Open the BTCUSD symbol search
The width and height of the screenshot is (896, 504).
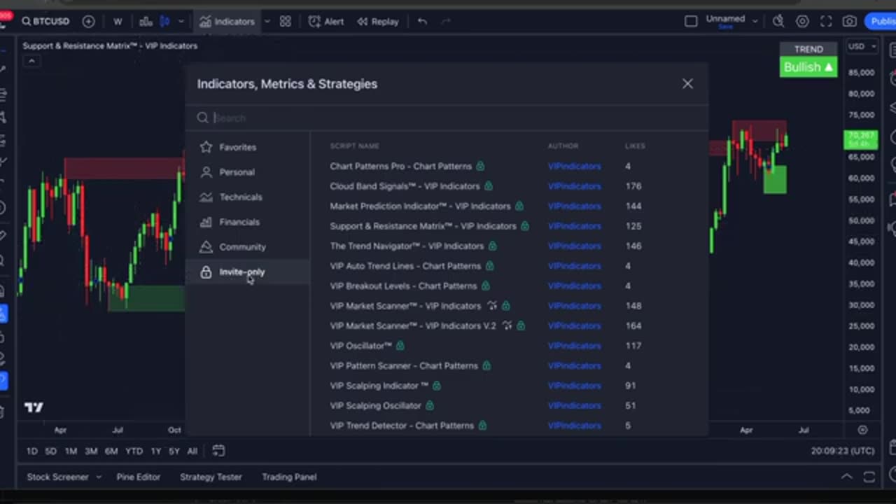coord(45,22)
